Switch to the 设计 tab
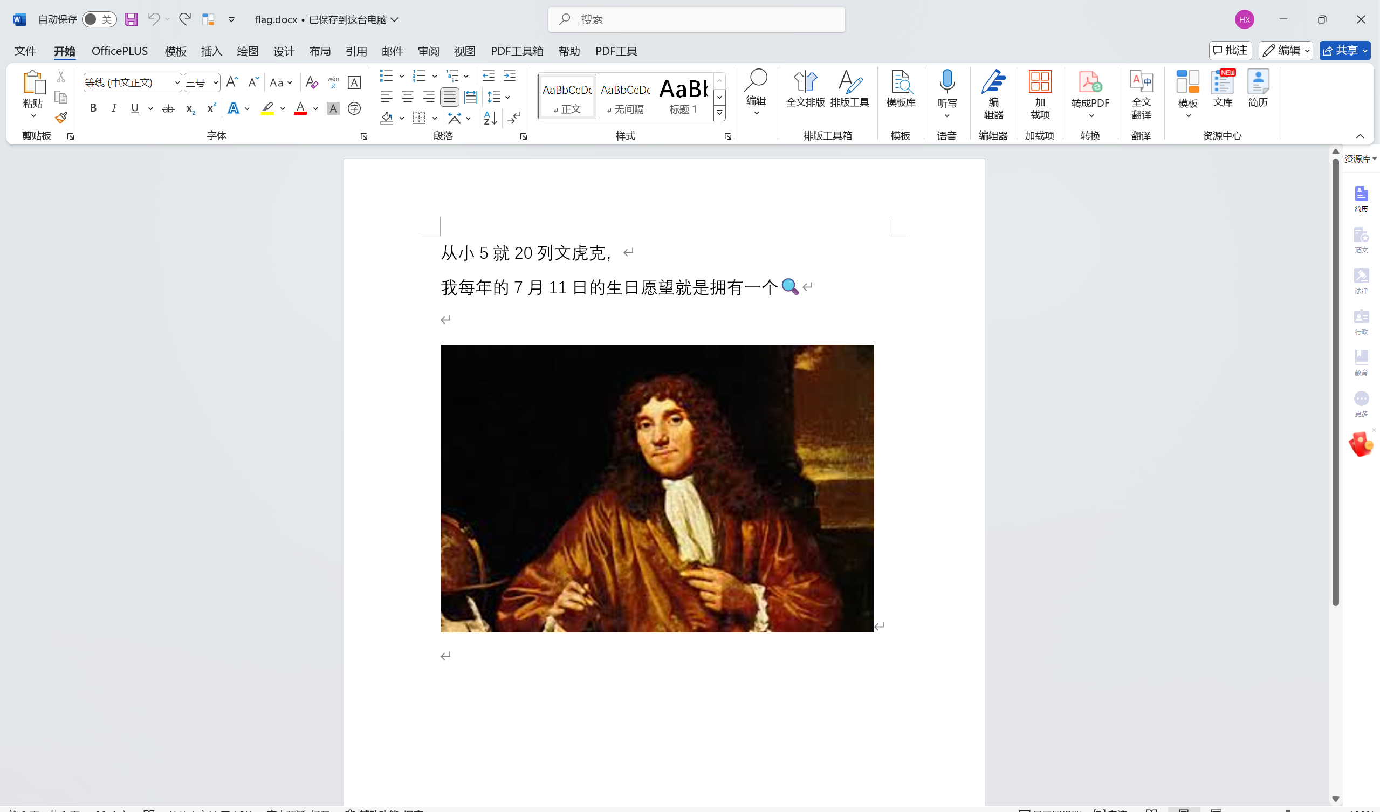The image size is (1380, 812). coord(284,51)
